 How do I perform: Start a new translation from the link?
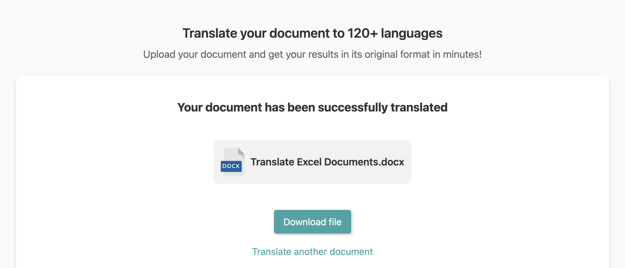[x=312, y=252]
